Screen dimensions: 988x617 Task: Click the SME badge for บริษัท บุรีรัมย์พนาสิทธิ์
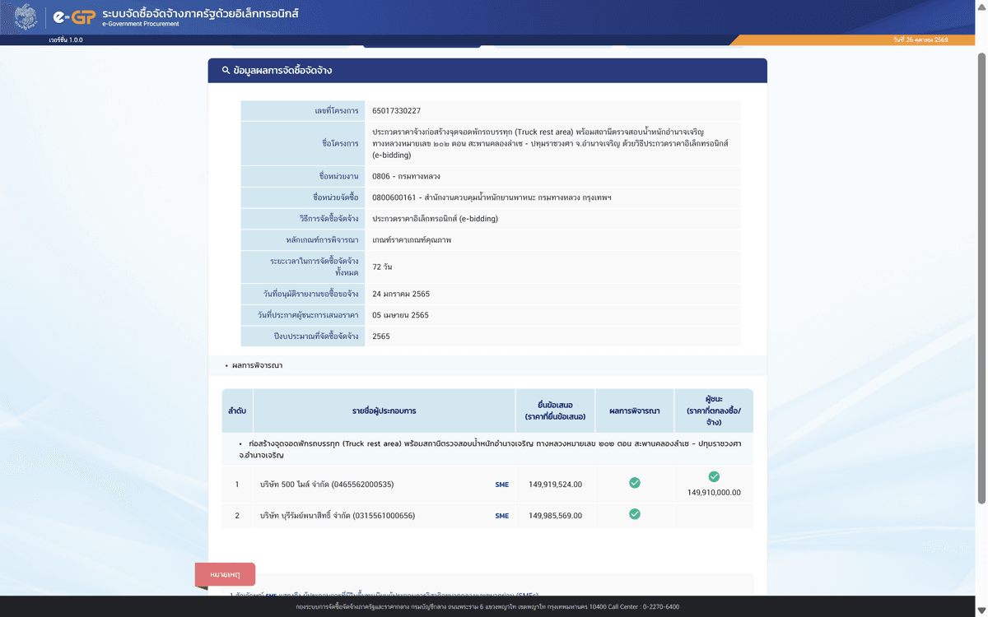(x=502, y=516)
